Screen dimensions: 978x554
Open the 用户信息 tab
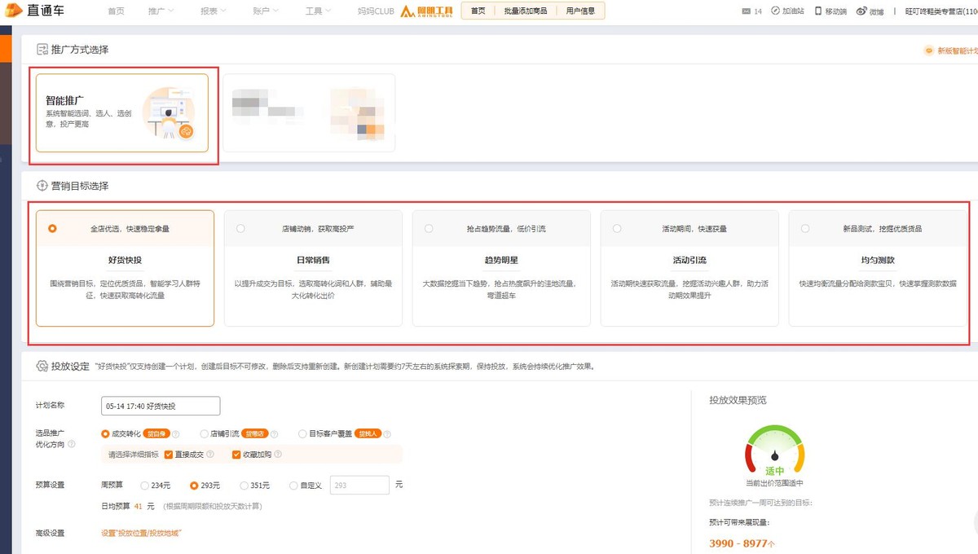[579, 11]
